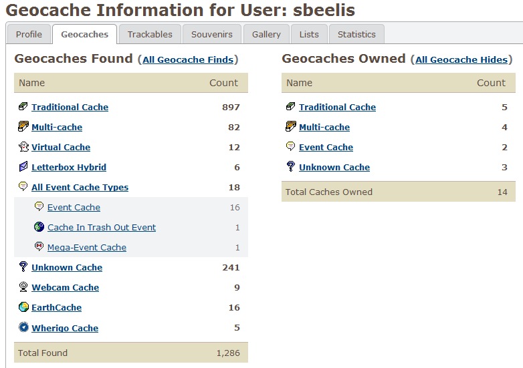Open the Wherigo Cache link
523x368 pixels.
click(x=65, y=328)
